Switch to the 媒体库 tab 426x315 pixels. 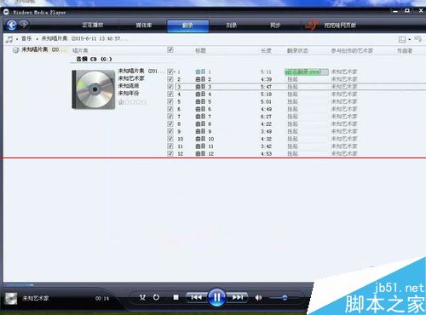pyautogui.click(x=144, y=26)
